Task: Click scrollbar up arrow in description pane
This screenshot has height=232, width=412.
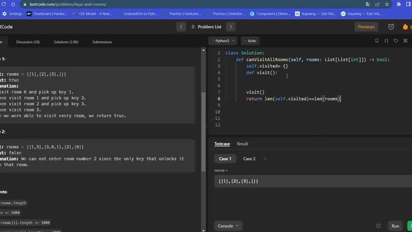Action: click(203, 50)
